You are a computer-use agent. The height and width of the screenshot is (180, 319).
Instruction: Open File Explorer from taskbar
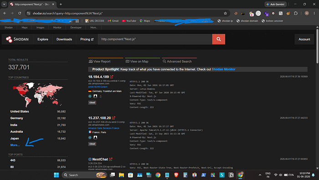pos(122,175)
